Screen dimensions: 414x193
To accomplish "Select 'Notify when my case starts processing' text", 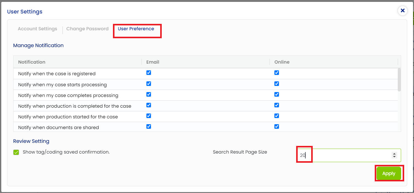I will [62, 84].
